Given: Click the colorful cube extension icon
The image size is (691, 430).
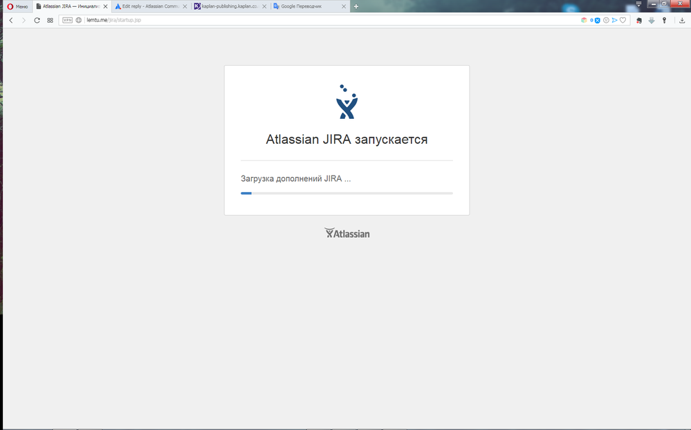Looking at the screenshot, I should click(584, 20).
